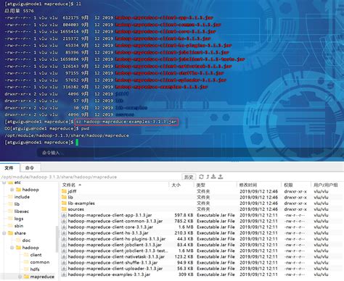This screenshot has width=344, height=281.
Task: Collapse the share folder tree node
Action: click(x=4, y=233)
